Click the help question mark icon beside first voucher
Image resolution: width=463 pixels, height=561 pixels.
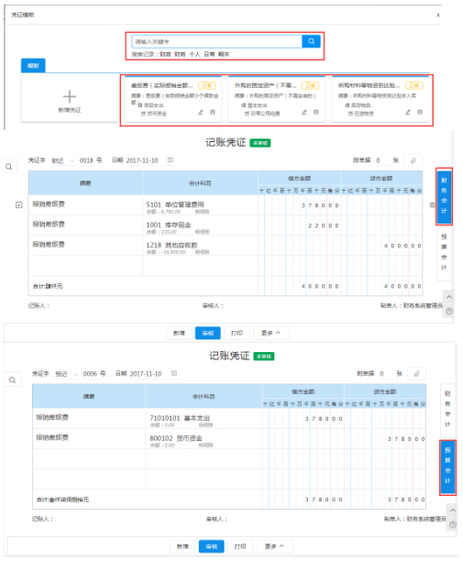click(449, 312)
